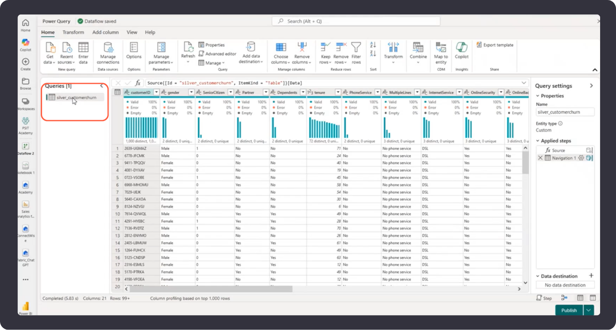The height and width of the screenshot is (330, 616).
Task: Collapse the Applied steps section
Action: [x=538, y=141]
